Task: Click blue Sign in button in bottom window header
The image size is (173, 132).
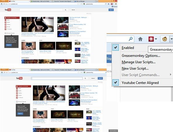Action: (x=100, y=78)
